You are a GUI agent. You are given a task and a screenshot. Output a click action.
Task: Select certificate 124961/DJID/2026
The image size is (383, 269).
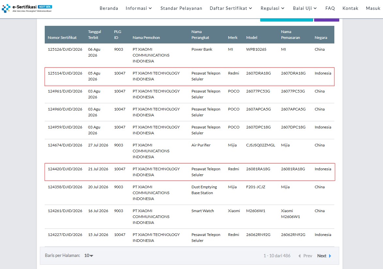(x=65, y=91)
